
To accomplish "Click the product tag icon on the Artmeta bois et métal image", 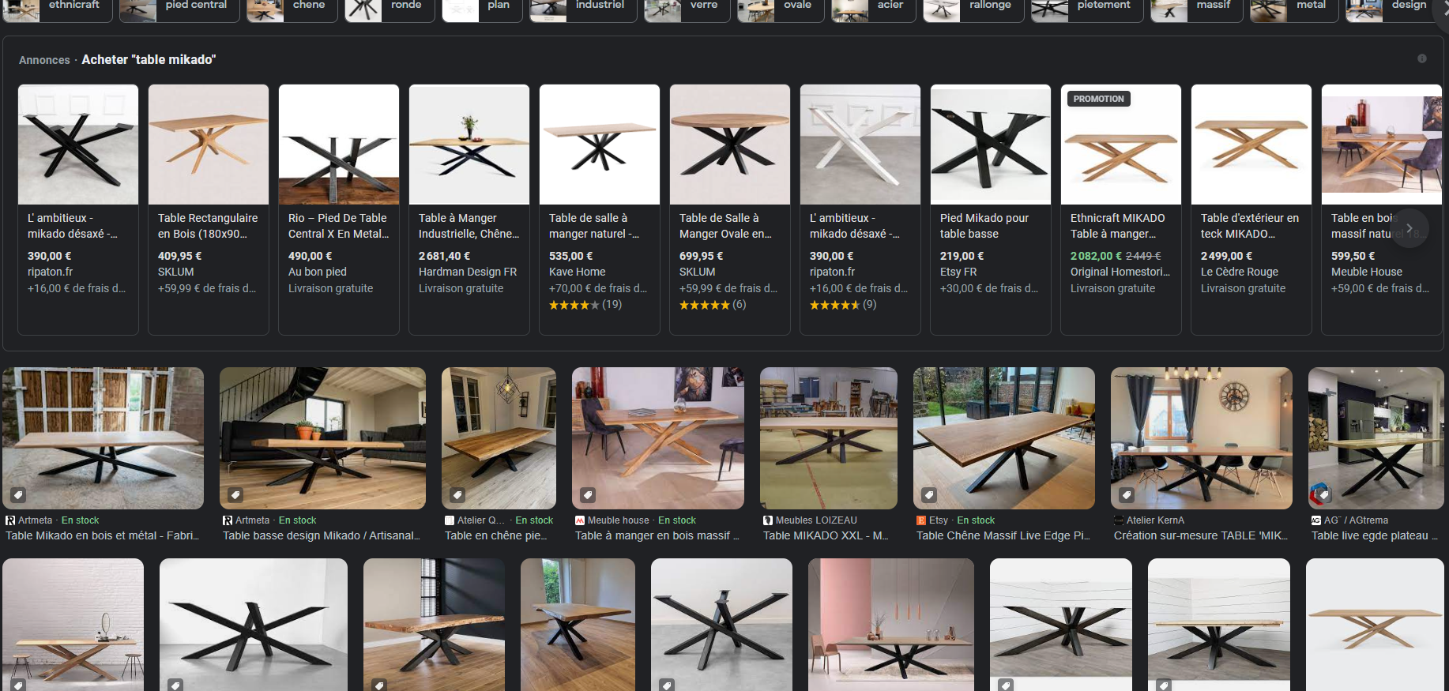I will tap(19, 495).
